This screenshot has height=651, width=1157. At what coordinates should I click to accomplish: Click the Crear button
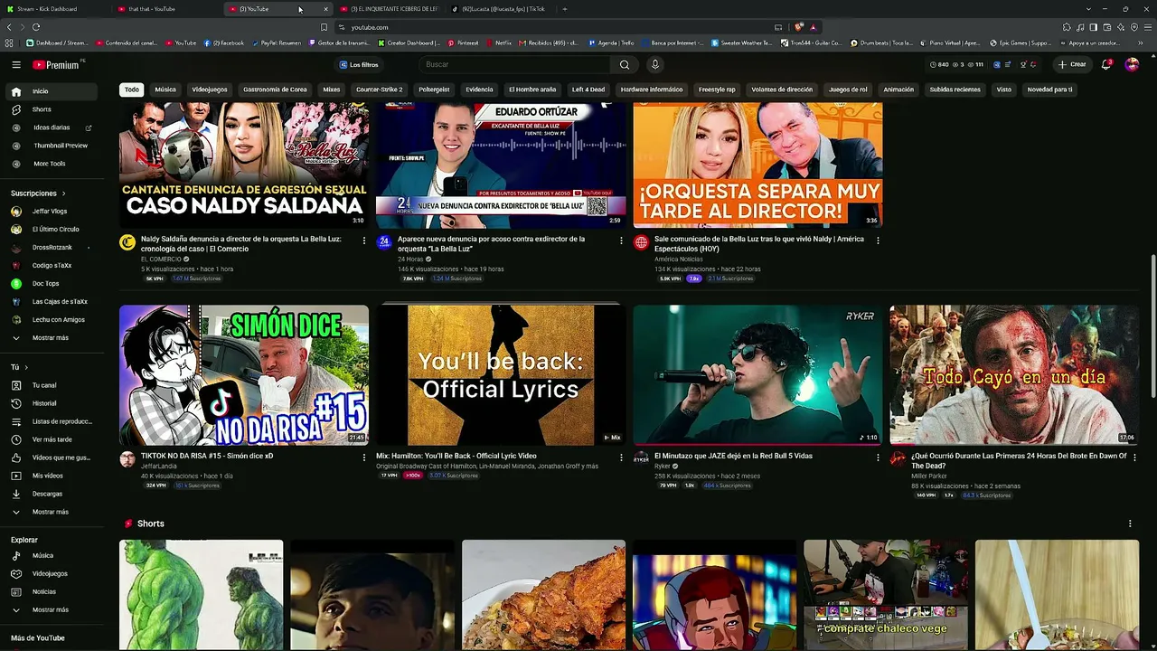pos(1073,65)
